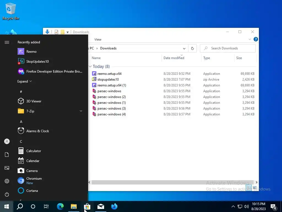Viewport: 282px width, 212px height.
Task: Open Customize Quick Access Toolbar dropdown
Action: pyautogui.click(x=68, y=32)
